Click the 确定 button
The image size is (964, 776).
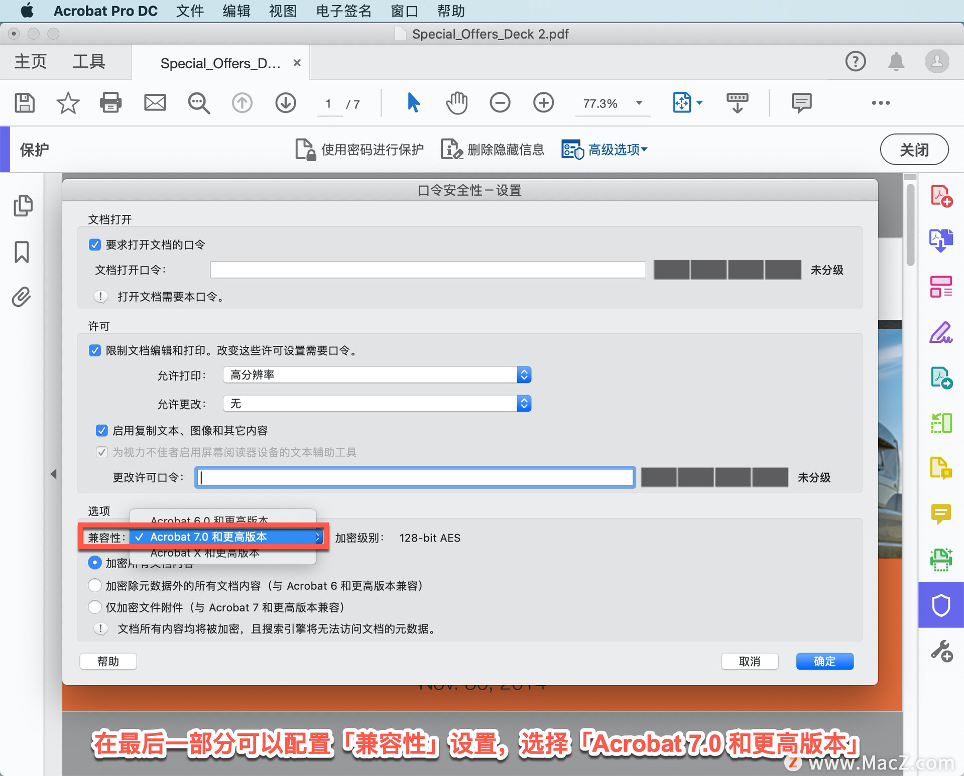point(824,662)
